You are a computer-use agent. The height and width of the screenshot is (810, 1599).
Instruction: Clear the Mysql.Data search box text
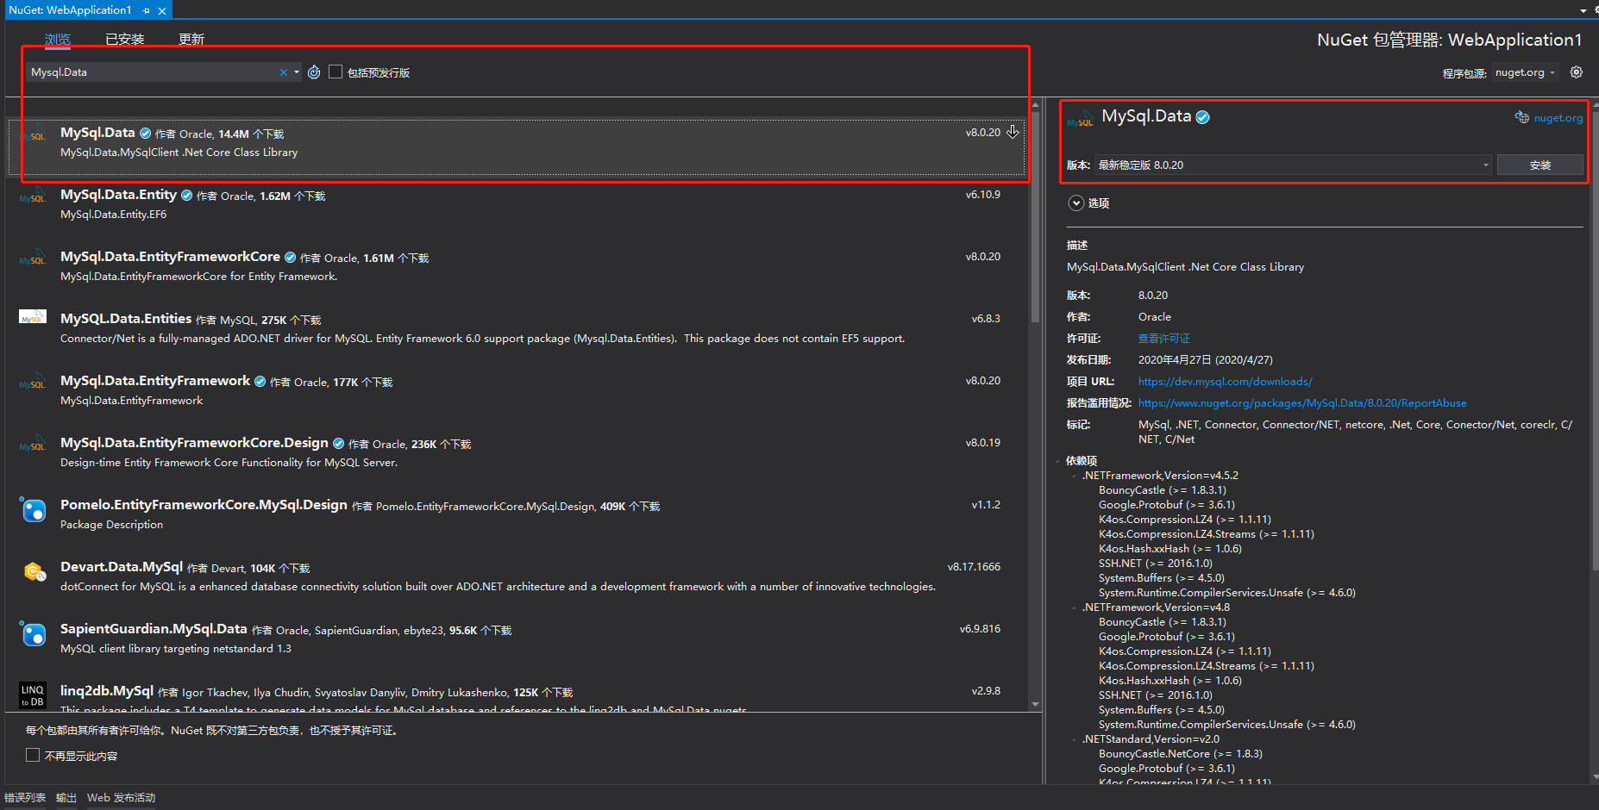point(283,72)
